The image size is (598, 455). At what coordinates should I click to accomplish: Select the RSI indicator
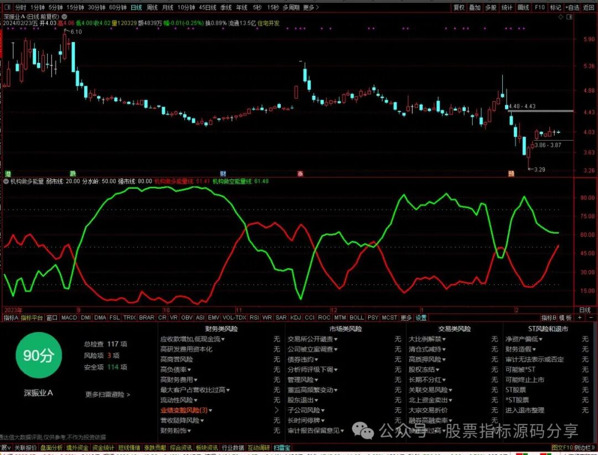[254, 318]
